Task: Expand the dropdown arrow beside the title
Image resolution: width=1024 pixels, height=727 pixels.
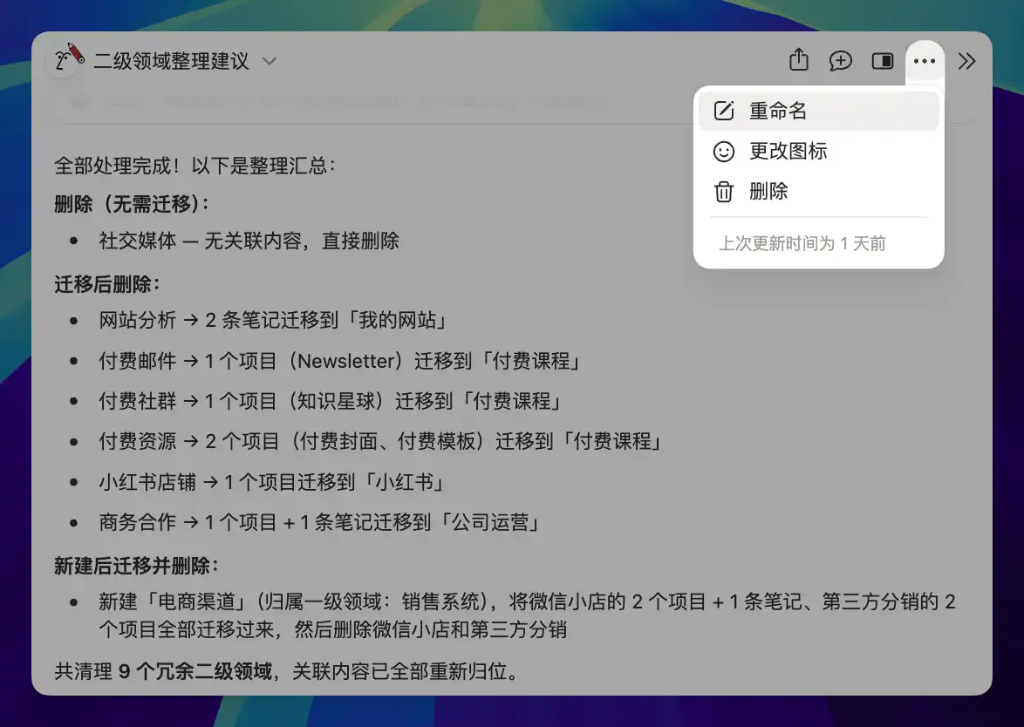Action: [x=270, y=62]
